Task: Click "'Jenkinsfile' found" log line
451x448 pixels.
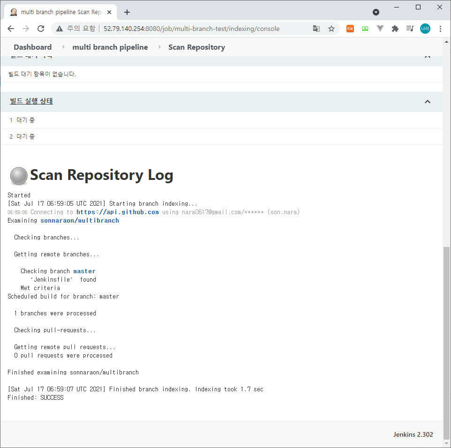Action: (63, 279)
